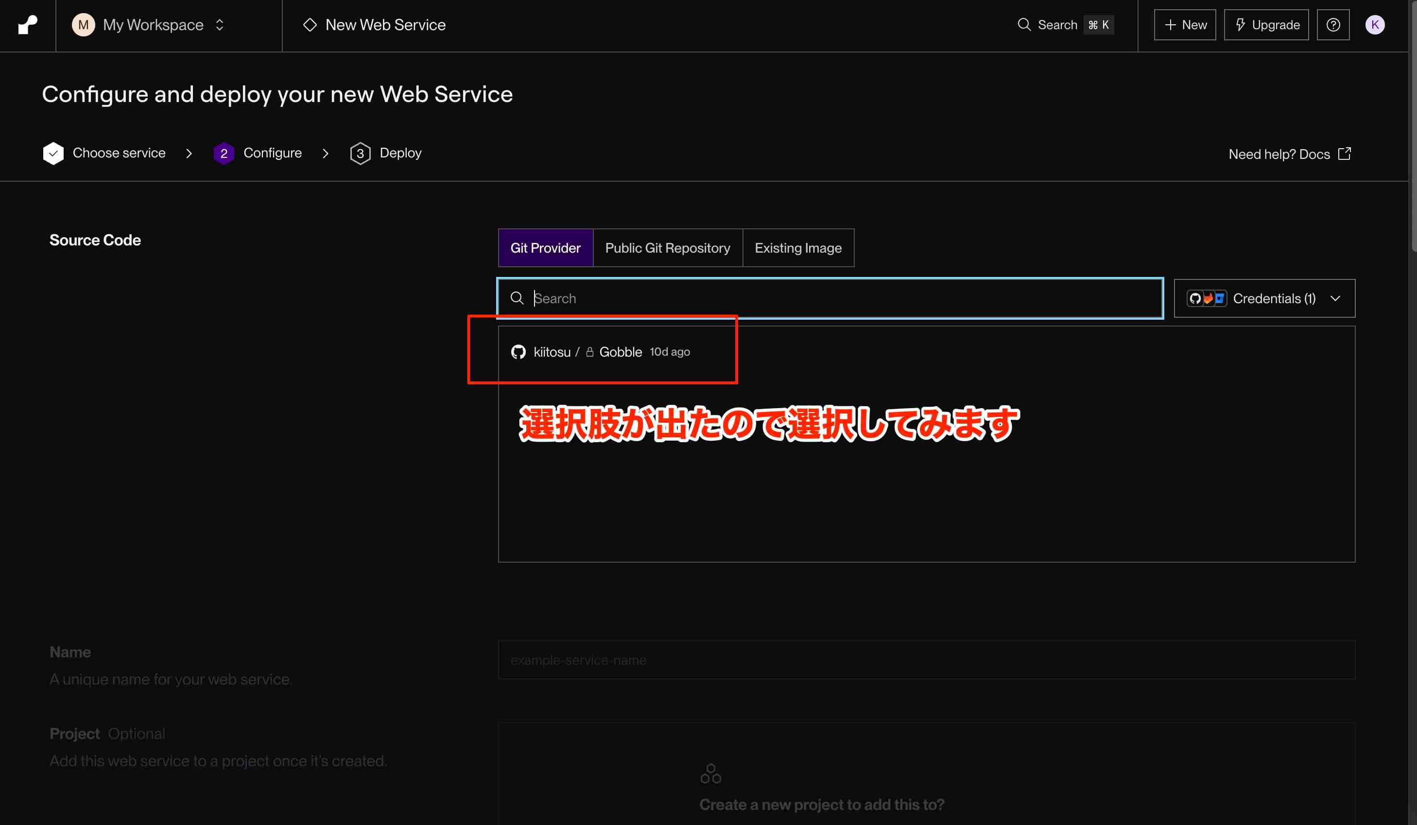Switch to Public Git Repository tab
The height and width of the screenshot is (825, 1417).
pyautogui.click(x=668, y=248)
